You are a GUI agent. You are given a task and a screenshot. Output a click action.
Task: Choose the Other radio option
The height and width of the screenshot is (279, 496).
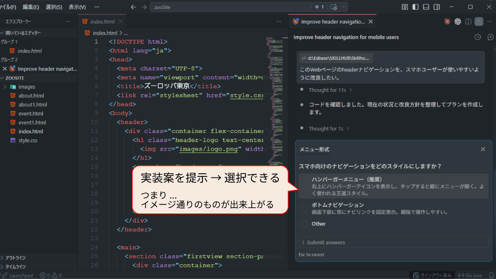click(304, 224)
